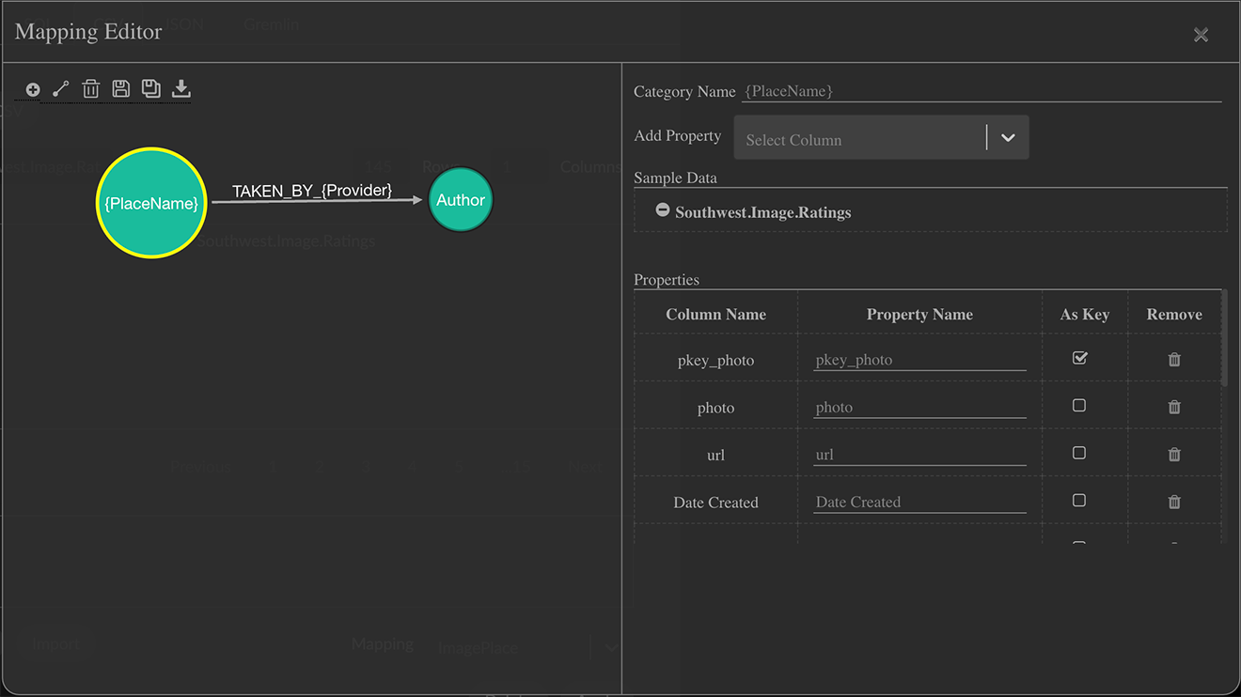Collapse Southwest.Image.Ratings sample data
The width and height of the screenshot is (1241, 697).
point(663,211)
